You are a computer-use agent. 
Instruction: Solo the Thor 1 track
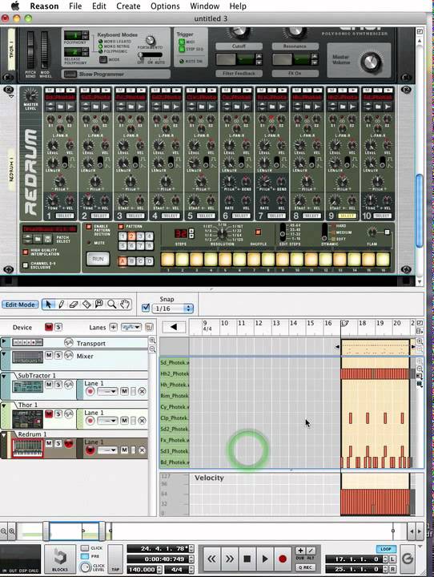click(x=58, y=414)
